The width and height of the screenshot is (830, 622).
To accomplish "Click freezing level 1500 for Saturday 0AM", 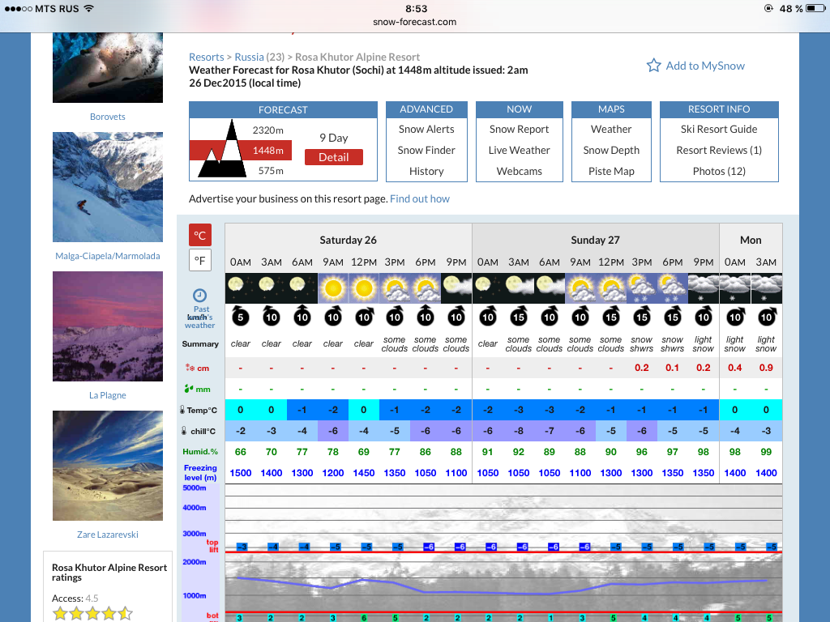I will click(x=240, y=473).
